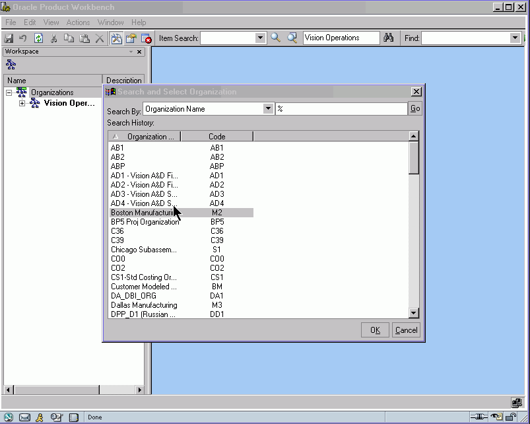Click the Code column header
The image size is (530, 424).
[x=217, y=136]
